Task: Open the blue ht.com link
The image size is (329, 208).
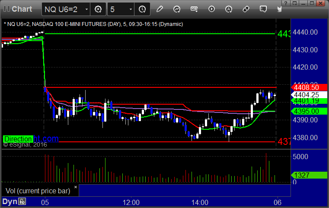Action: coord(46,138)
